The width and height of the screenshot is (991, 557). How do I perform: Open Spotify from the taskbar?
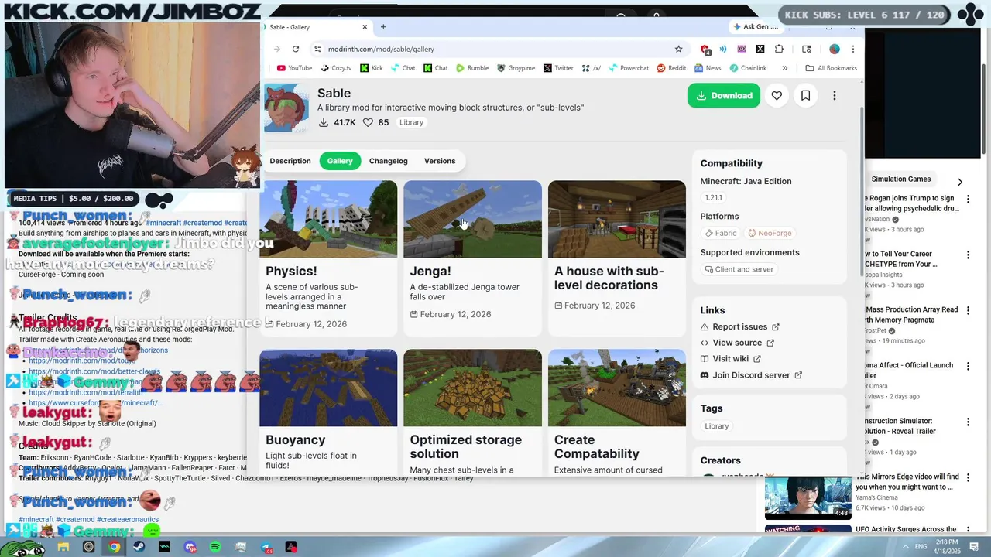click(215, 547)
